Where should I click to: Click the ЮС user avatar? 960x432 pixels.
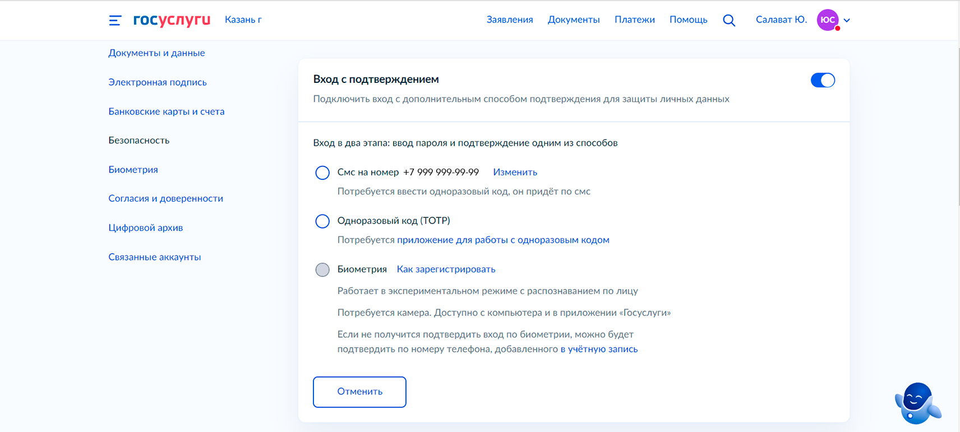pyautogui.click(x=828, y=20)
